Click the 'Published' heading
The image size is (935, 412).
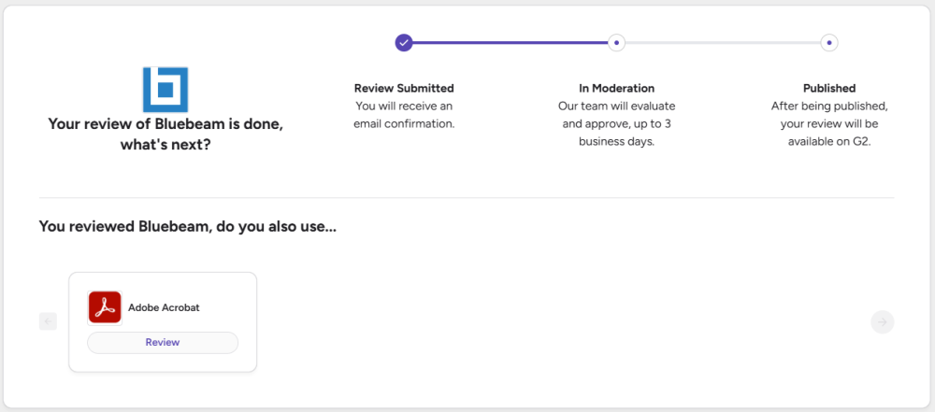[x=829, y=88]
